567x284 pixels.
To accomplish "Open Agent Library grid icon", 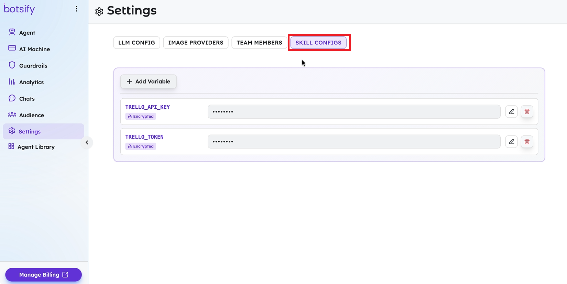I will click(x=11, y=146).
